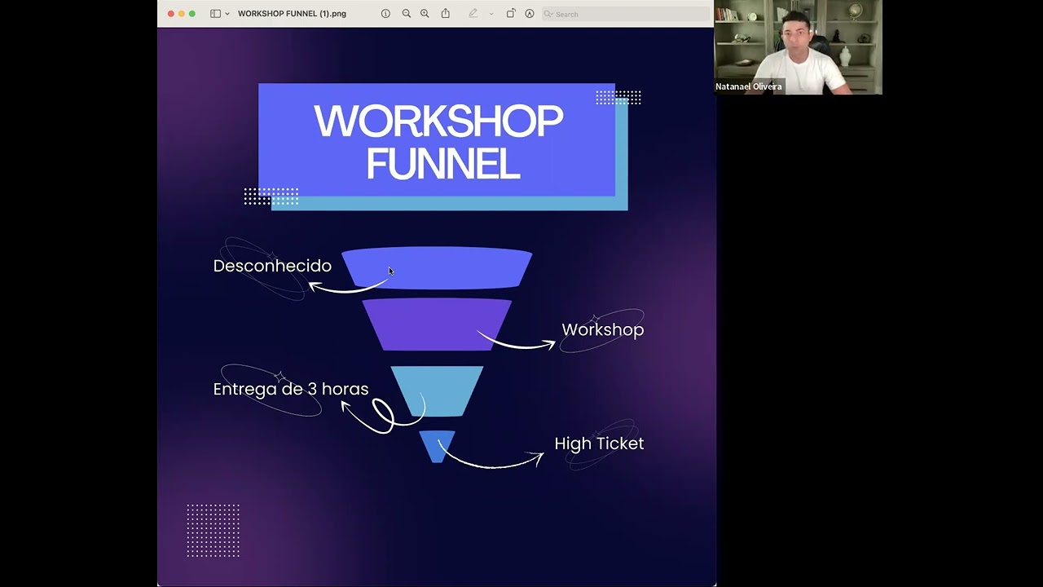Click the WORKSHOP FUNNEL title banner
Image resolution: width=1043 pixels, height=587 pixels.
tap(438, 142)
